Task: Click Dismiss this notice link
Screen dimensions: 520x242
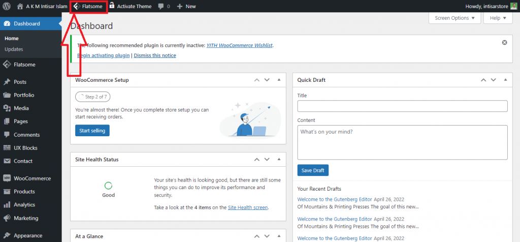Action: (x=155, y=55)
